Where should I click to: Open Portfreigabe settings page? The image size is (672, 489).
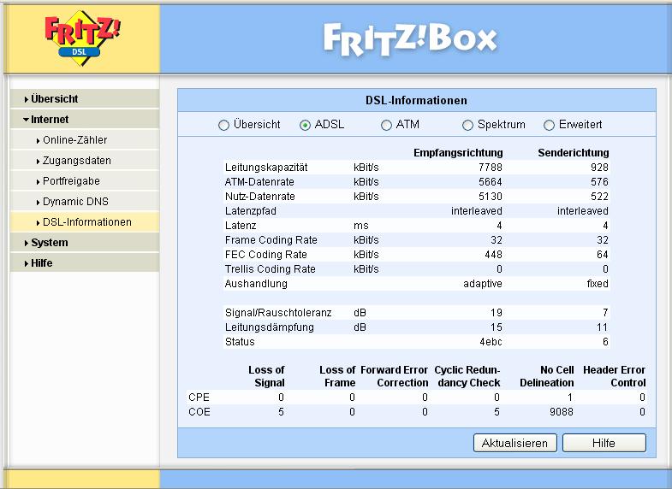click(71, 181)
